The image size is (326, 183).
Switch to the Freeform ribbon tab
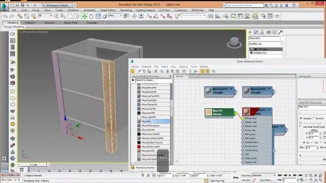pyautogui.click(x=30, y=22)
